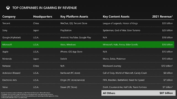Click Tencent's '$33 billion' revenue

point(167,23)
